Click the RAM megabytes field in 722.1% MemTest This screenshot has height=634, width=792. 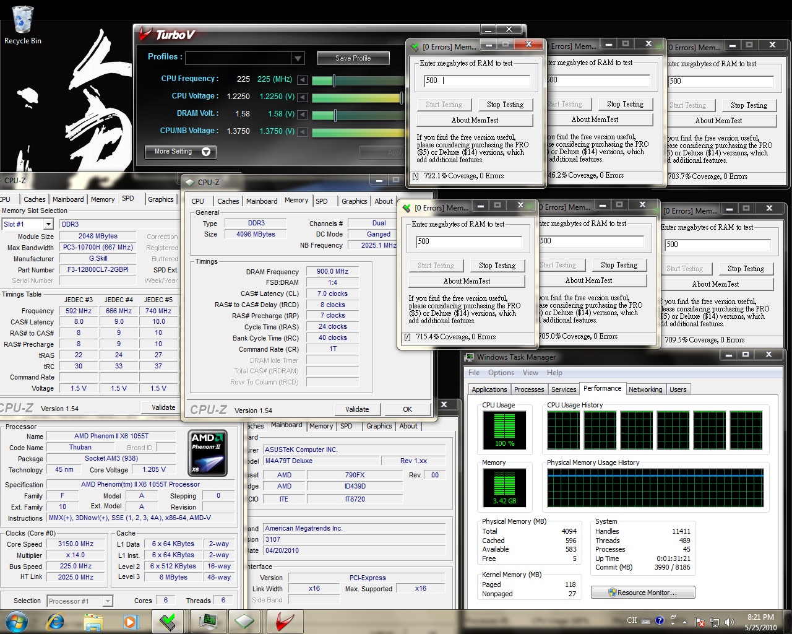coord(476,80)
